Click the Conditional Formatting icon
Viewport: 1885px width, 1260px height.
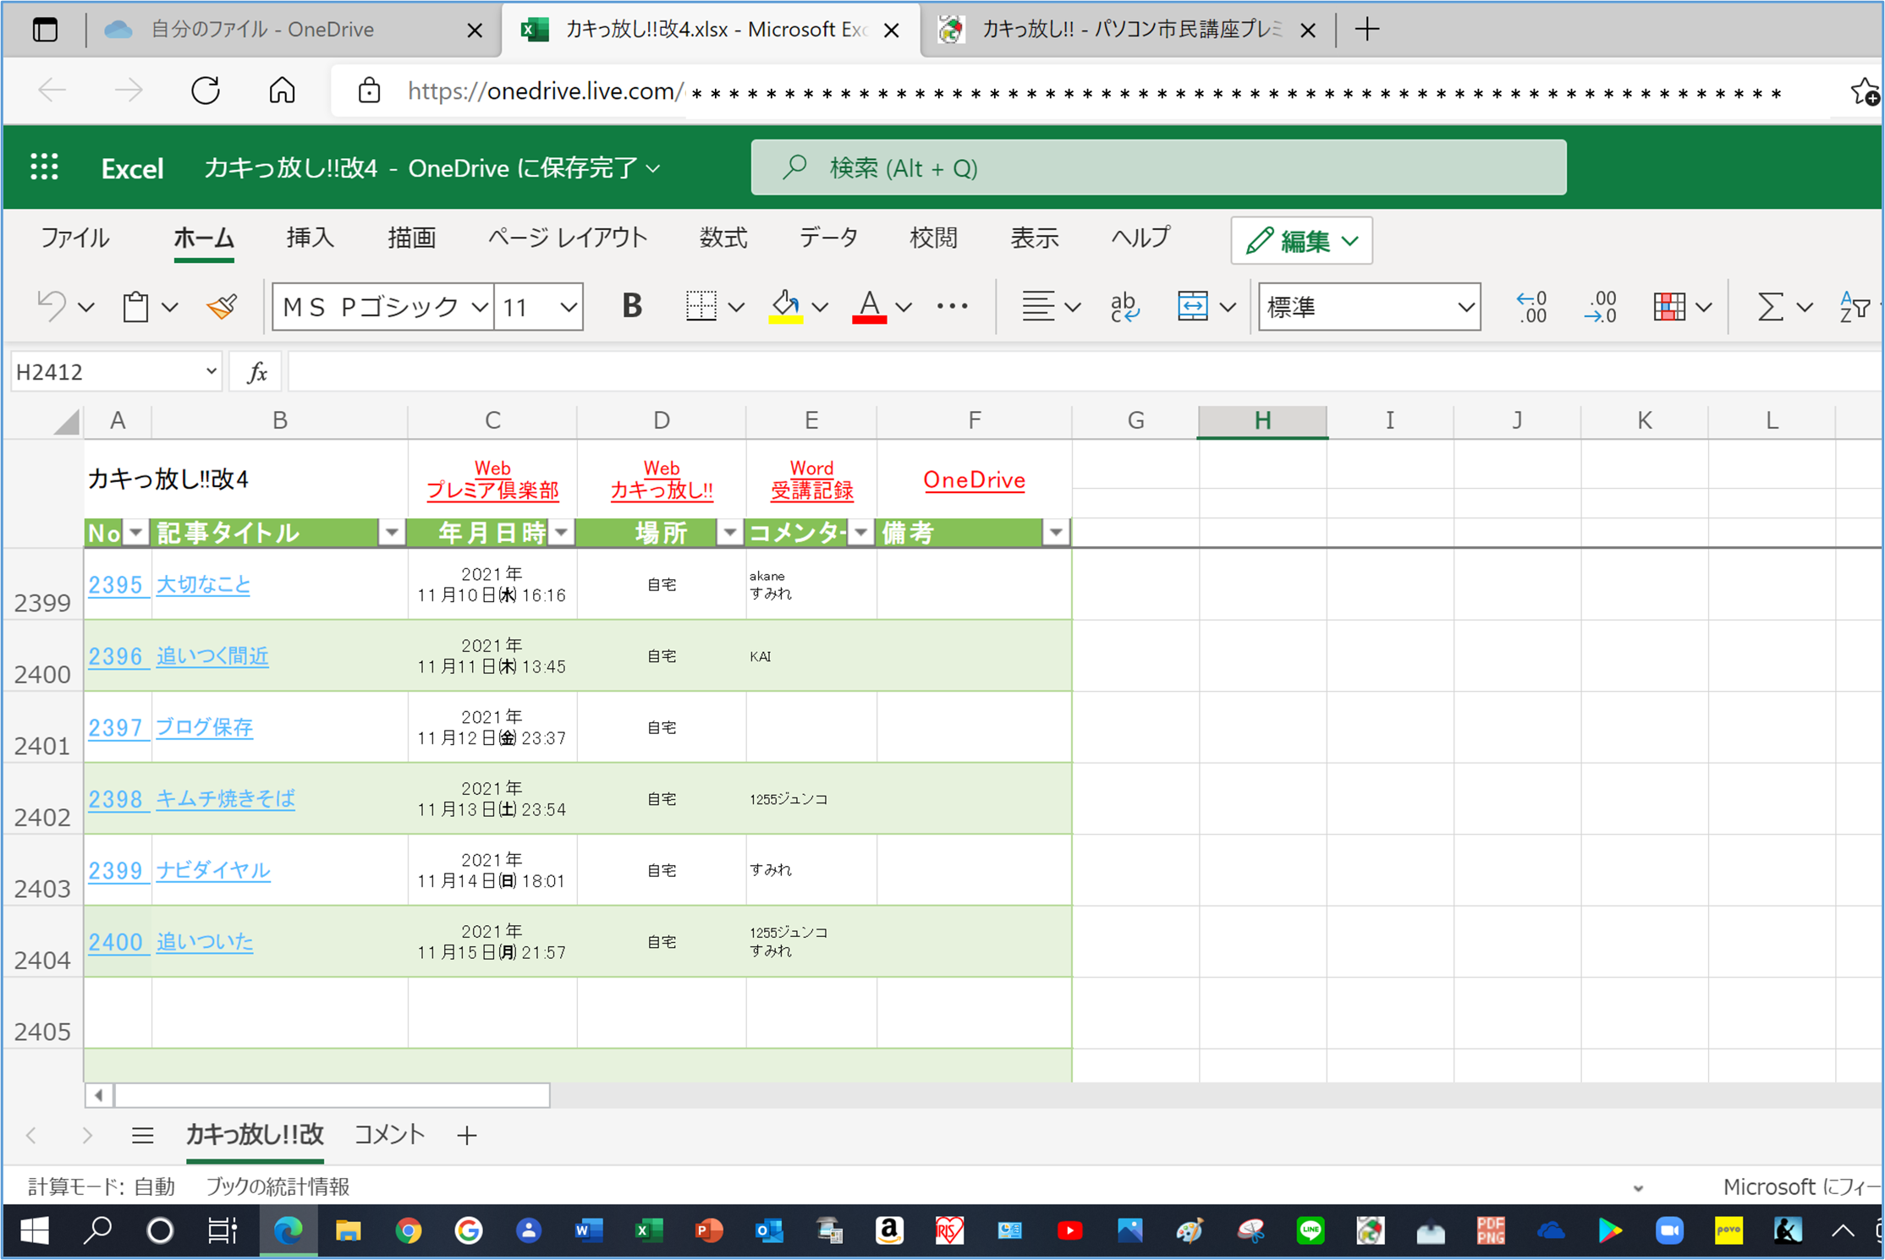coord(1668,306)
